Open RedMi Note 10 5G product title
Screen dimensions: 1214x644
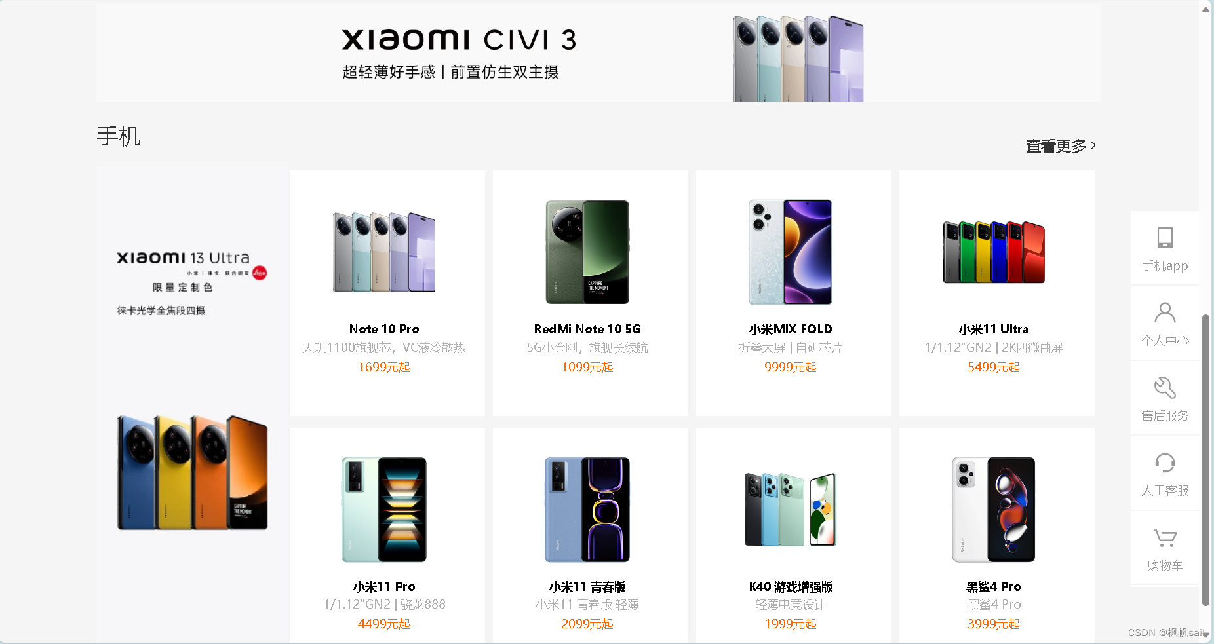(587, 329)
